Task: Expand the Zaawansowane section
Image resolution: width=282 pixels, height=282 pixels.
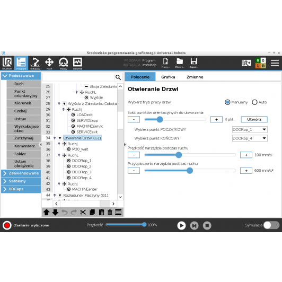Action: click(21, 173)
